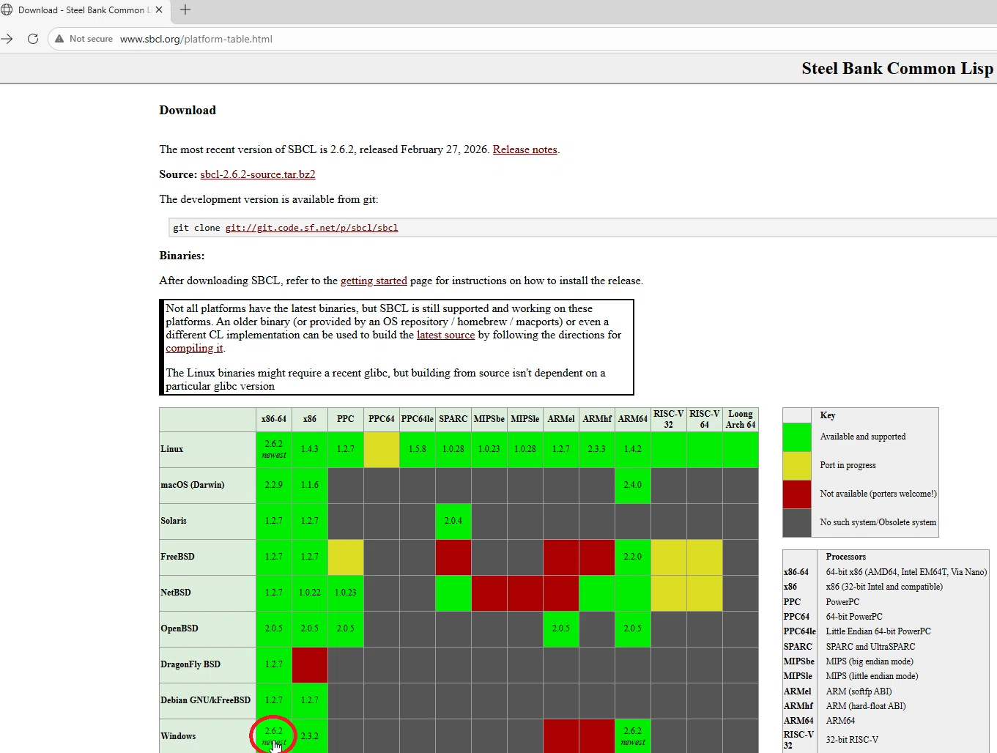Image resolution: width=997 pixels, height=753 pixels.
Task: Click the PPC64le column header
Action: [x=418, y=419]
